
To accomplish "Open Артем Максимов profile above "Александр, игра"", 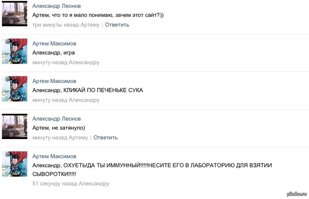I will point(54,44).
